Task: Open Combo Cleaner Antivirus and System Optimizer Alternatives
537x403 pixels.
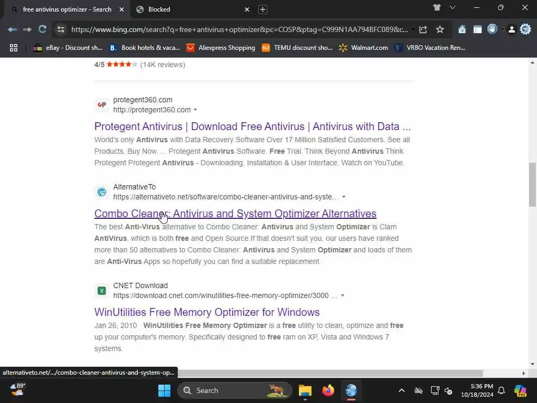Action: click(235, 214)
